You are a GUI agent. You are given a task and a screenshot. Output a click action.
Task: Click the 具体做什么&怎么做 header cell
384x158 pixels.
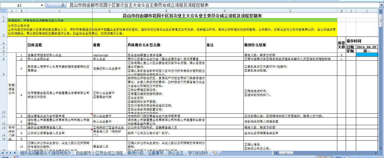(166, 45)
